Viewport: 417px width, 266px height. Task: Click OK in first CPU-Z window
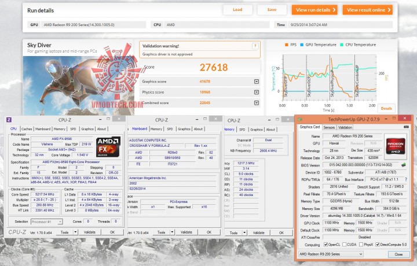[x=112, y=232]
